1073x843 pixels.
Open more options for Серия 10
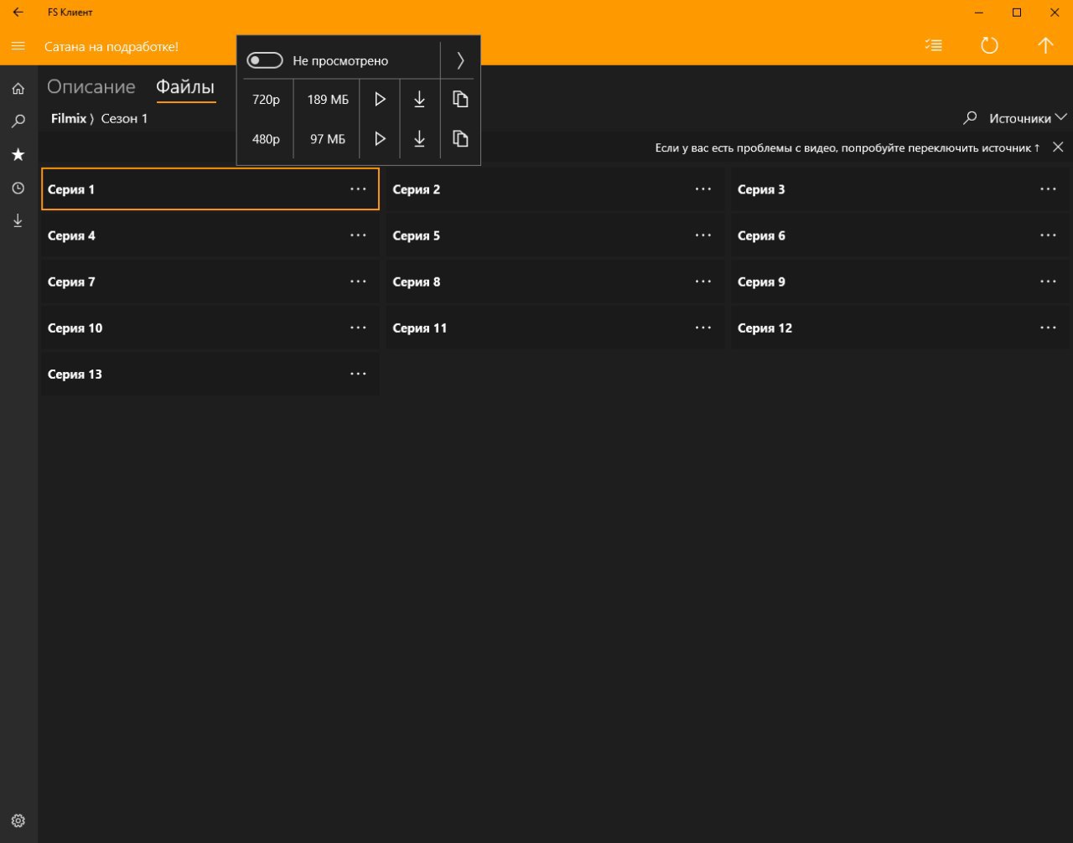click(358, 327)
